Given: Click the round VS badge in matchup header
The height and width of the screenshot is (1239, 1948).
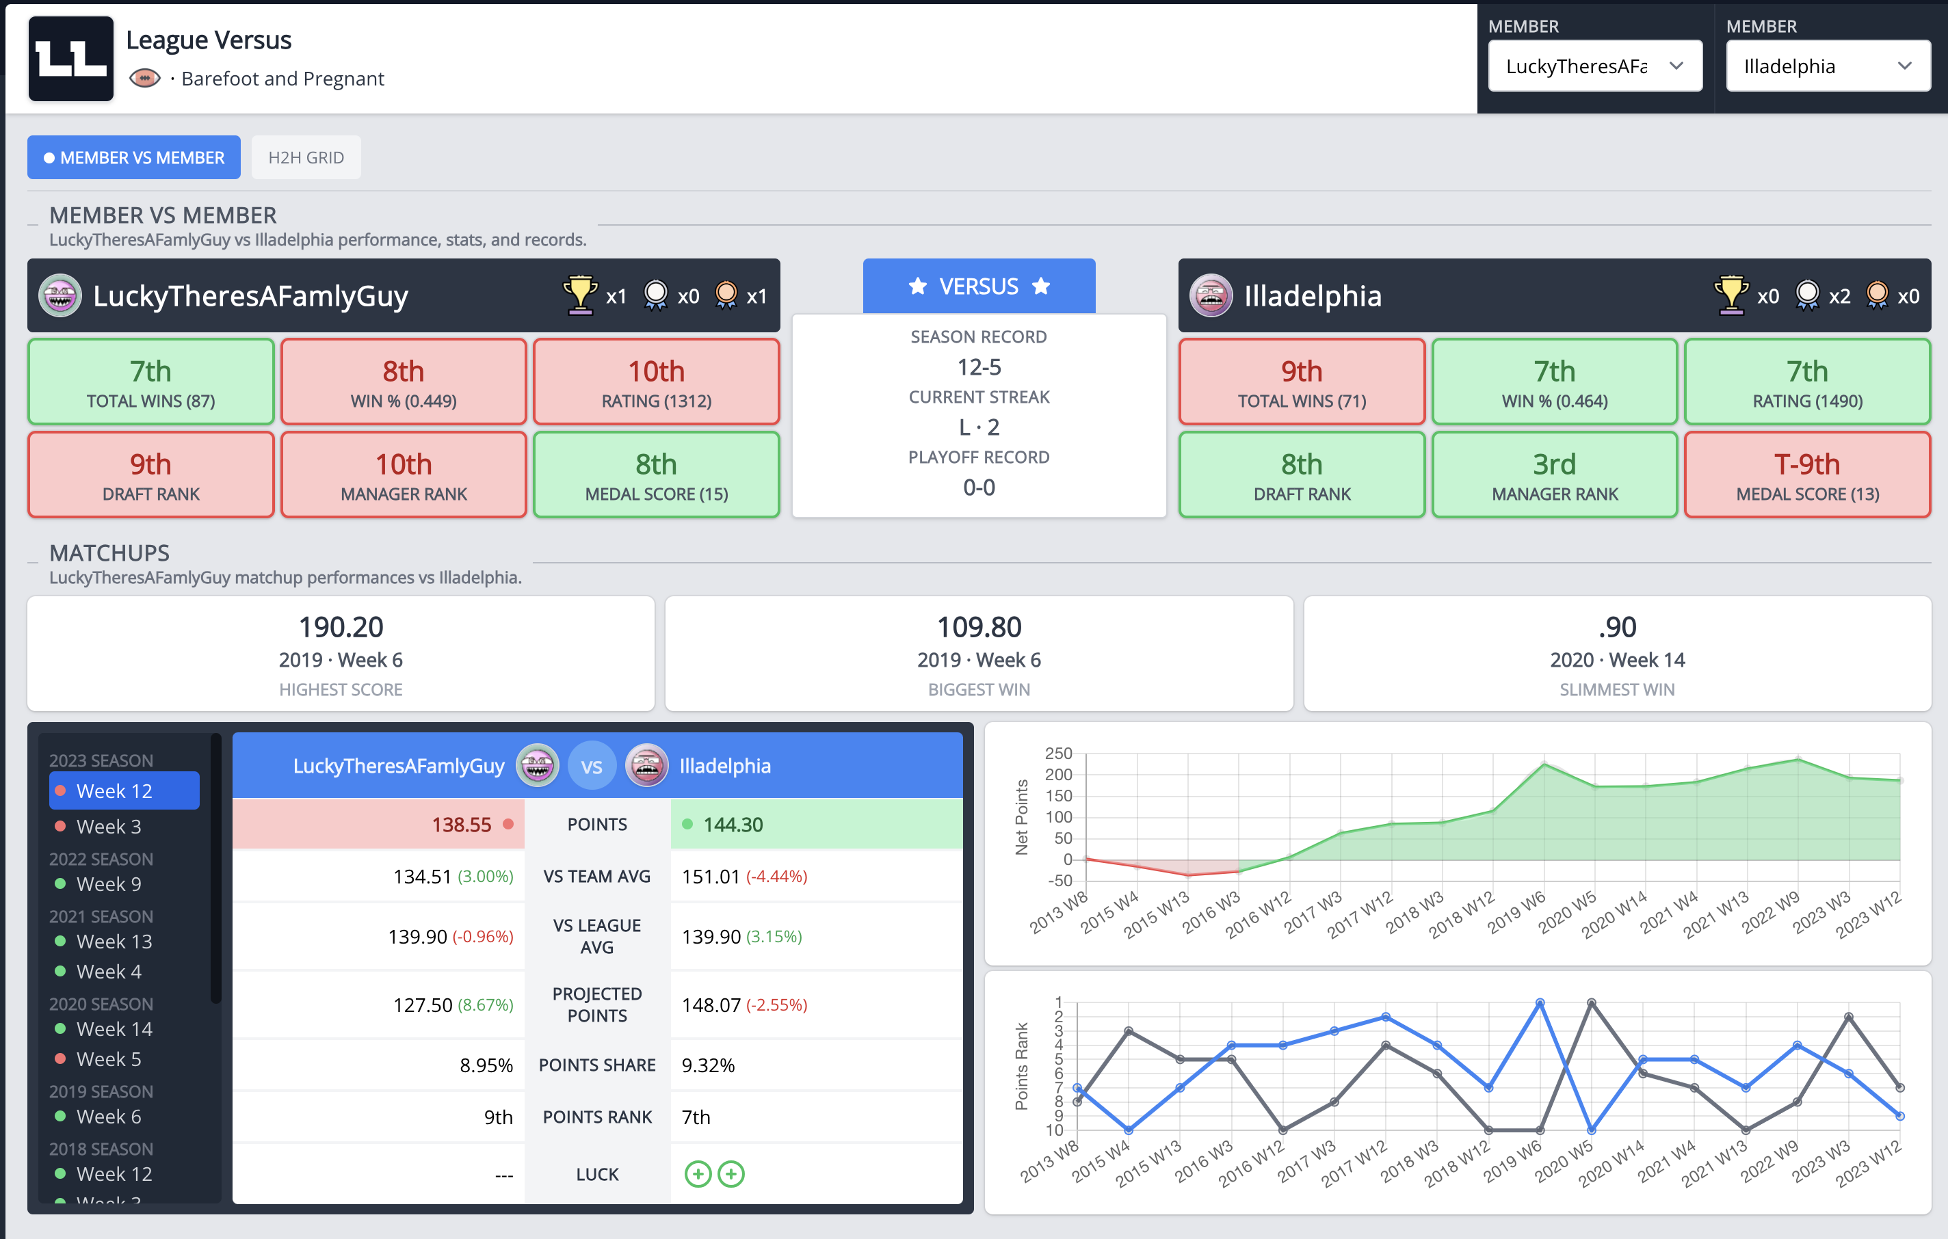Looking at the screenshot, I should (x=592, y=765).
